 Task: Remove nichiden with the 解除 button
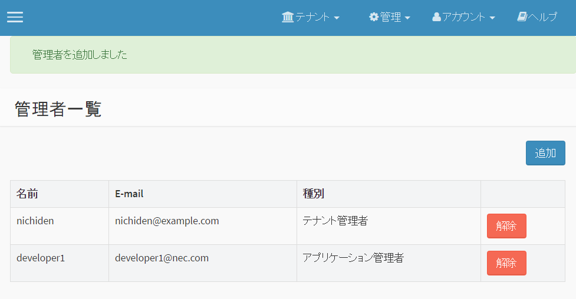tap(506, 226)
